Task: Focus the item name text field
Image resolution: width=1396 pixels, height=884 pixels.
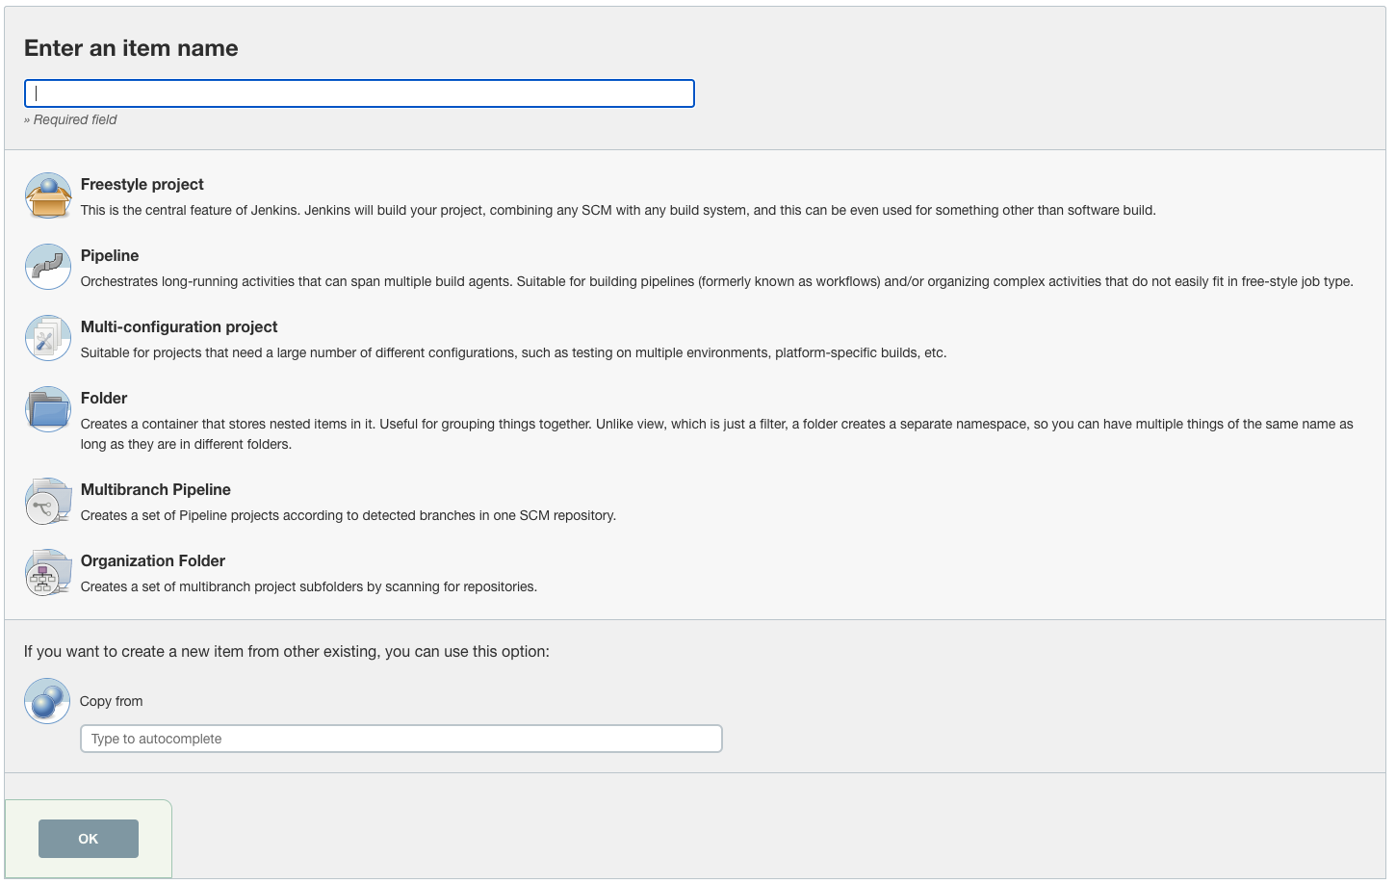Action: [359, 93]
